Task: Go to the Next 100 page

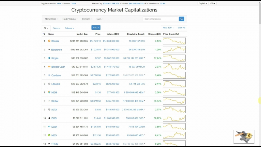Action: coord(168,28)
